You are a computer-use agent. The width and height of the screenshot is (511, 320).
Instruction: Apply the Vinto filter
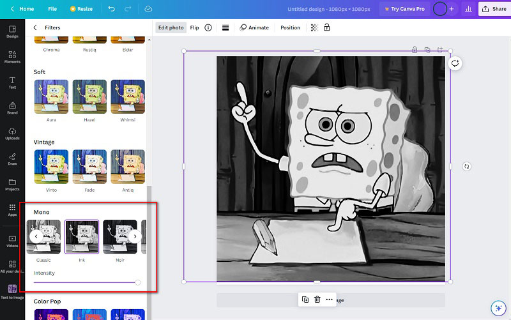point(51,167)
